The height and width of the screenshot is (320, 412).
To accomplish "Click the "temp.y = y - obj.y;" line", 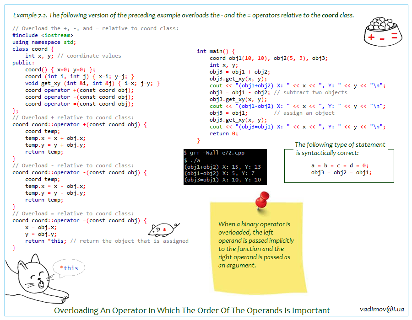I will coord(55,193).
